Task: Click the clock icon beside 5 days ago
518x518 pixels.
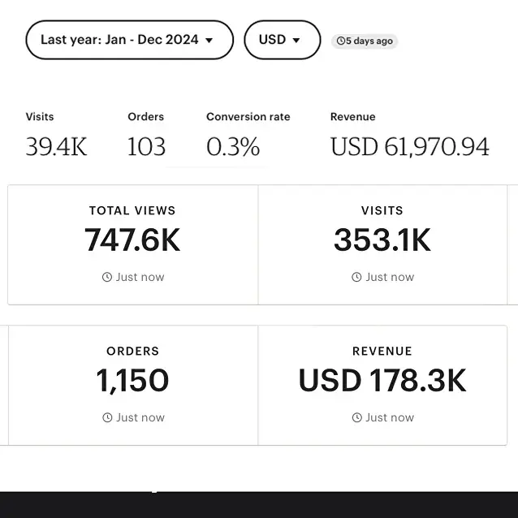Action: point(341,41)
